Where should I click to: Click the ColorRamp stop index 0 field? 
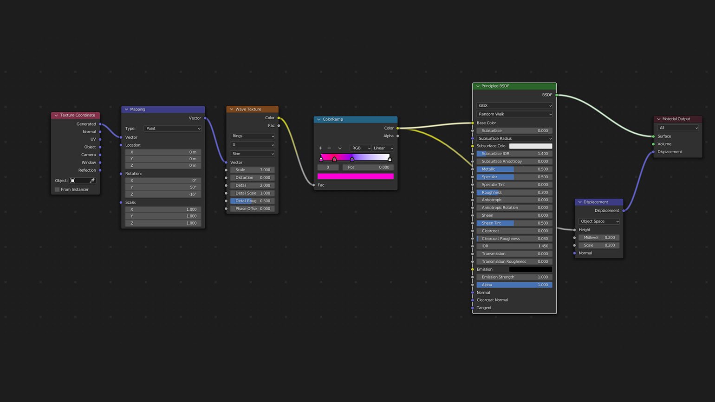point(328,167)
